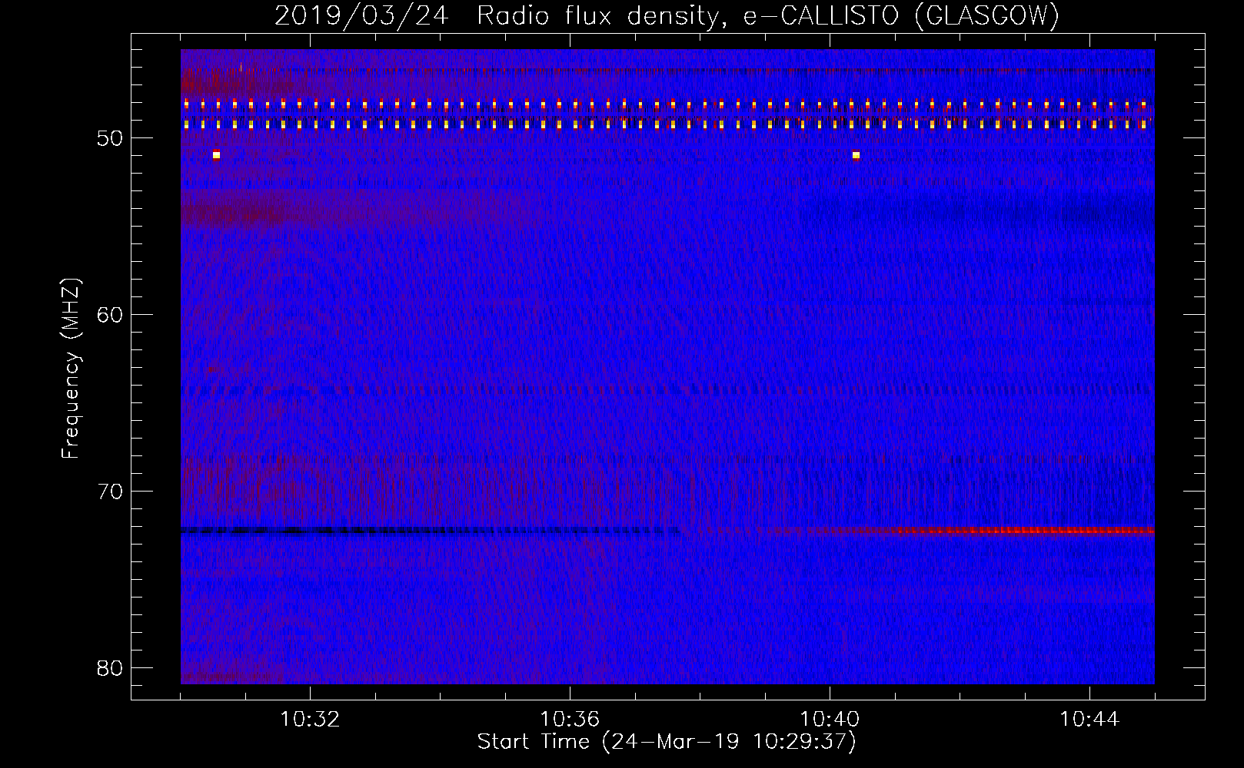Click the 'Start Time (24-Mar-19 10:29:37)' axis label
Screen dimensions: 1244x768
[667, 742]
